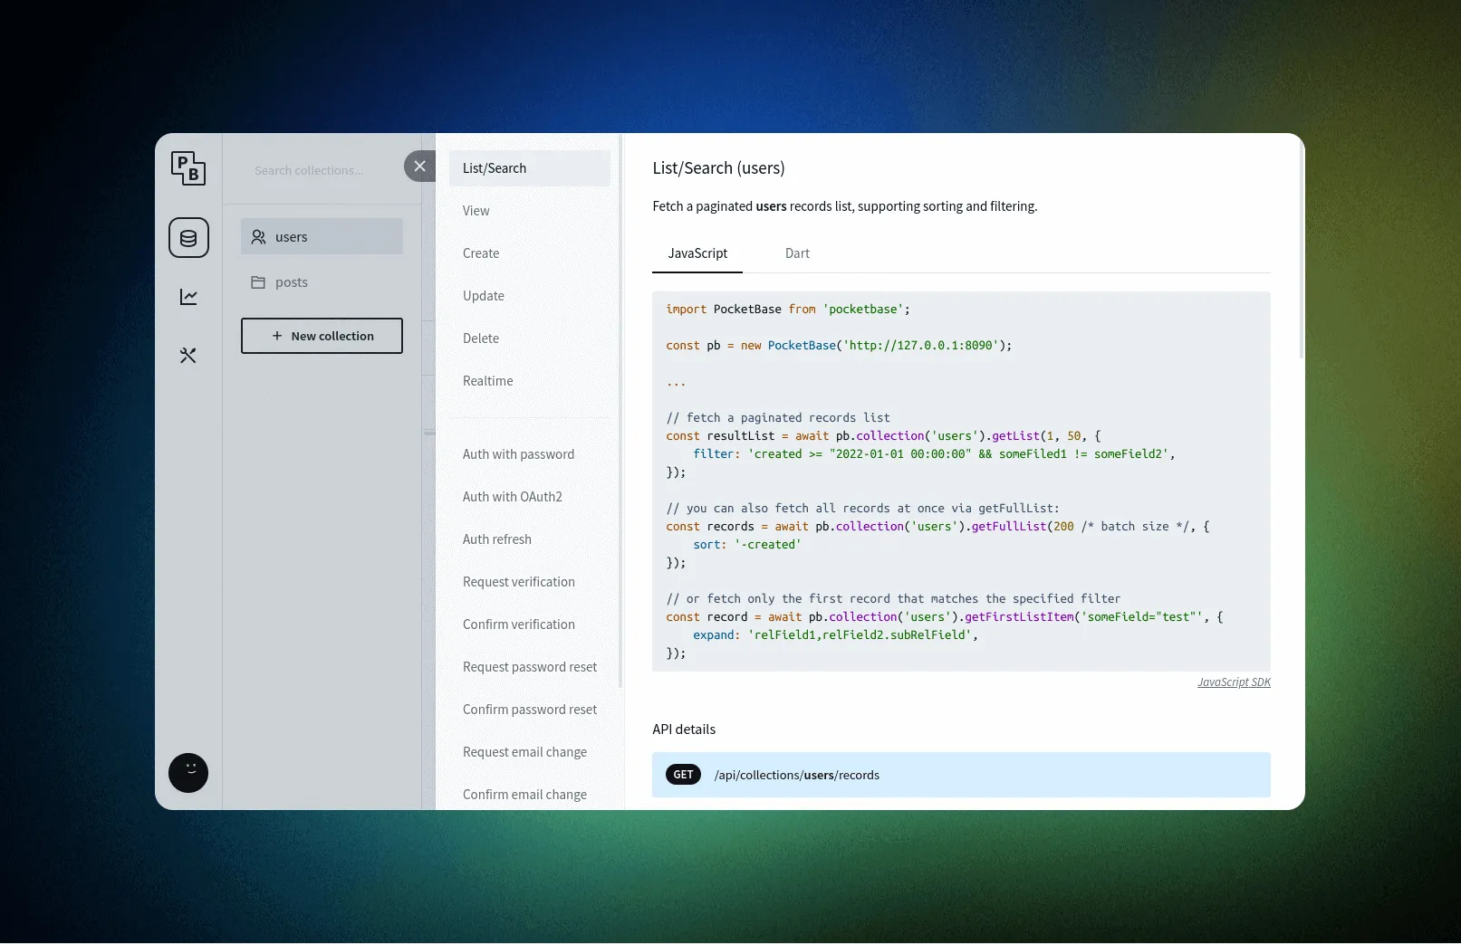Click the user avatar smiley icon

(188, 773)
